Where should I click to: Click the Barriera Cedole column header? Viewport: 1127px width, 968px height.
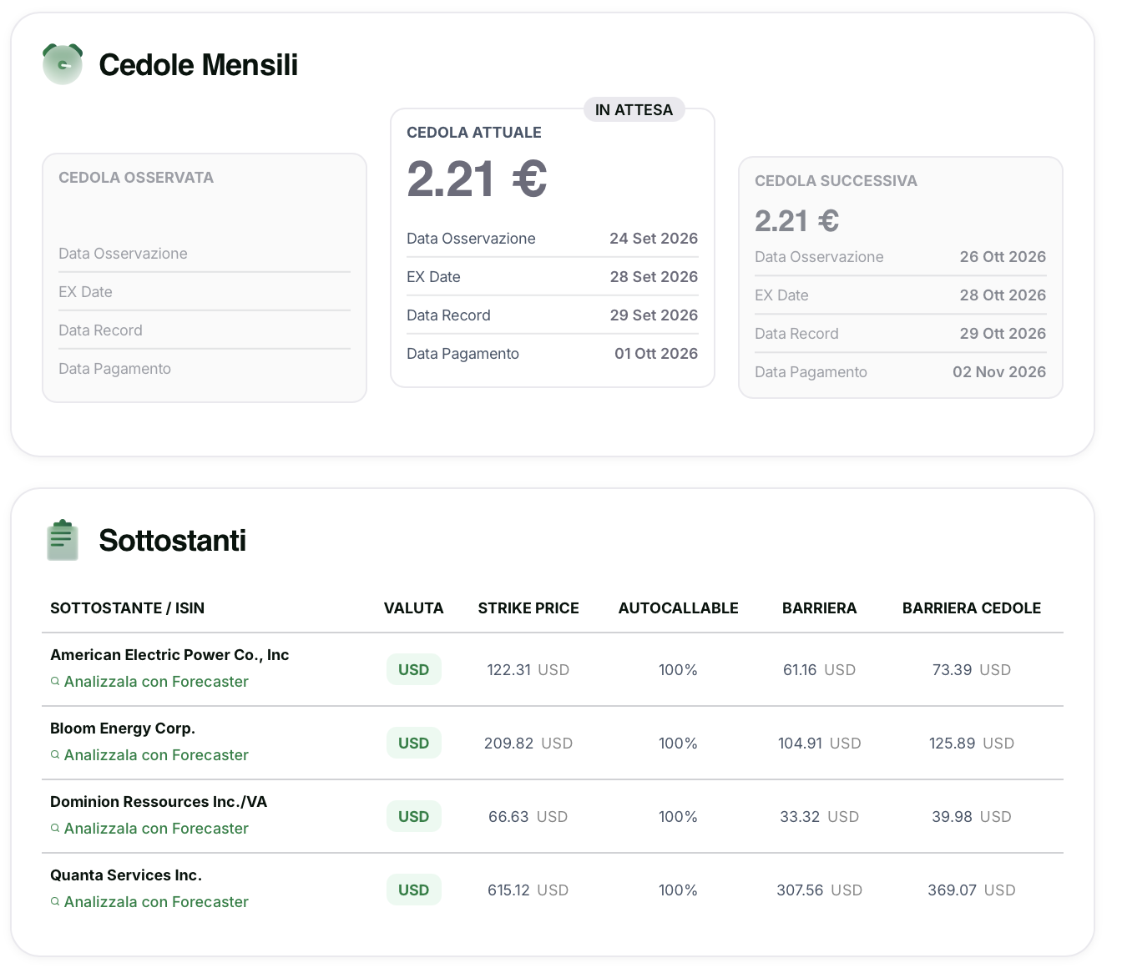pyautogui.click(x=972, y=608)
